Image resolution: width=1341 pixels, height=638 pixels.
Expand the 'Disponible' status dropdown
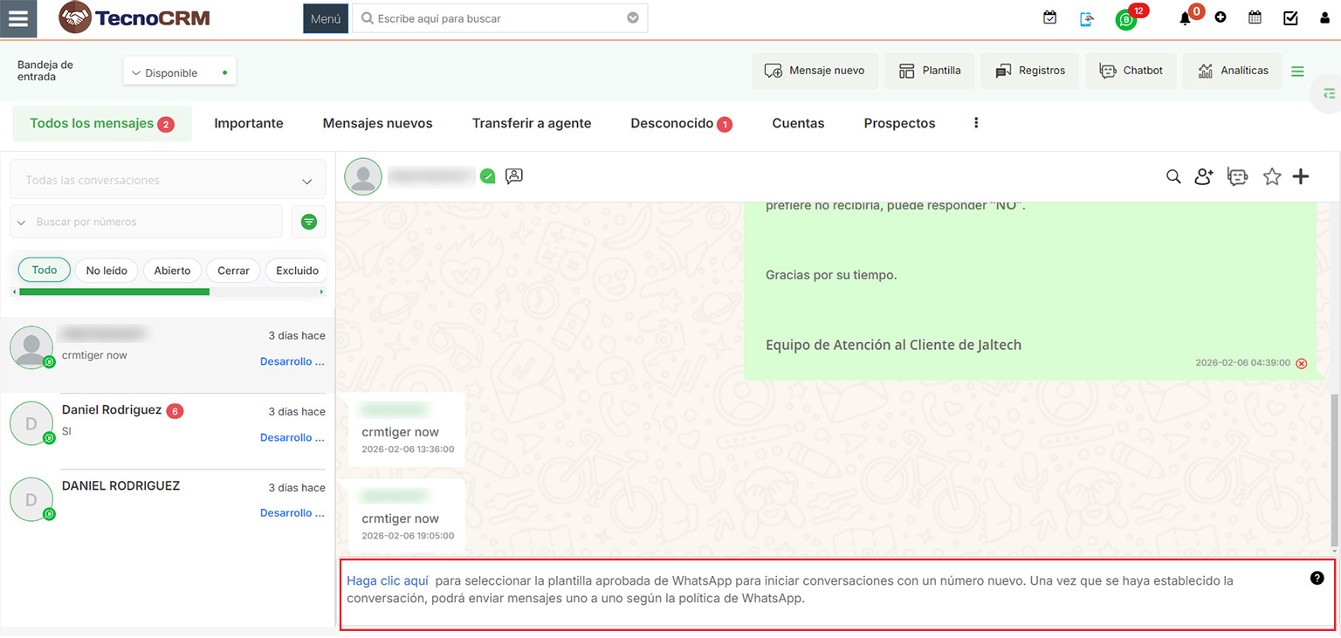click(x=179, y=73)
